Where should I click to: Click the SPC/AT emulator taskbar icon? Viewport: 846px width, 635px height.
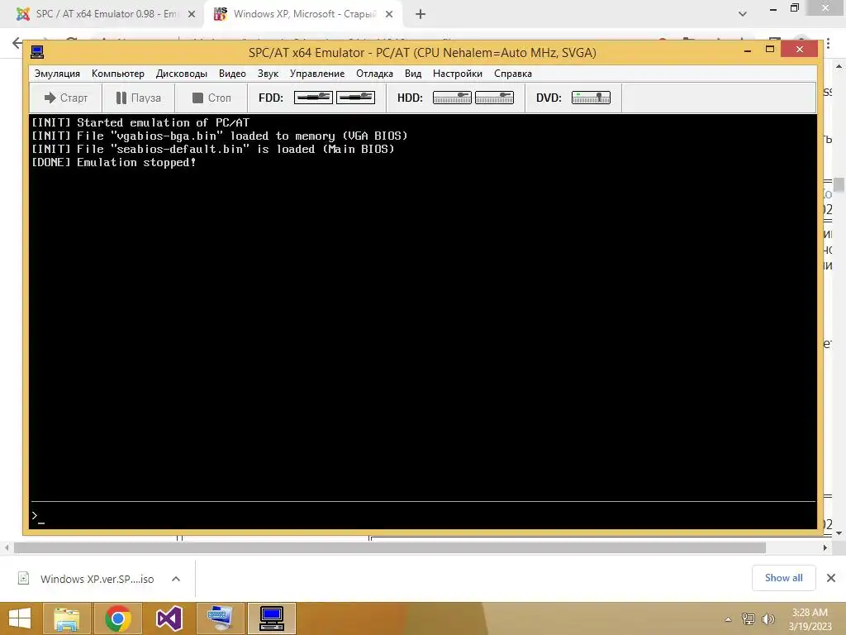271,618
